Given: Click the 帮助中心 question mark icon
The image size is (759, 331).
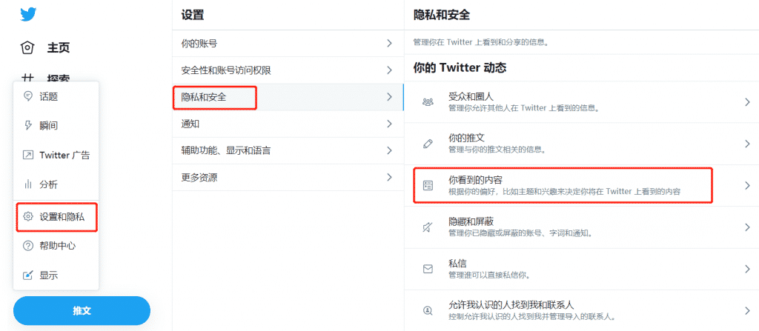Looking at the screenshot, I should [28, 246].
